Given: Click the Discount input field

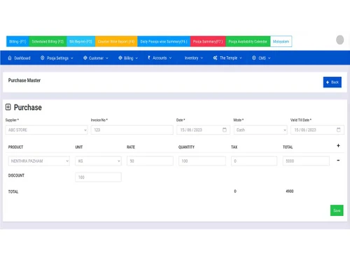Looking at the screenshot, I should click(x=98, y=177).
